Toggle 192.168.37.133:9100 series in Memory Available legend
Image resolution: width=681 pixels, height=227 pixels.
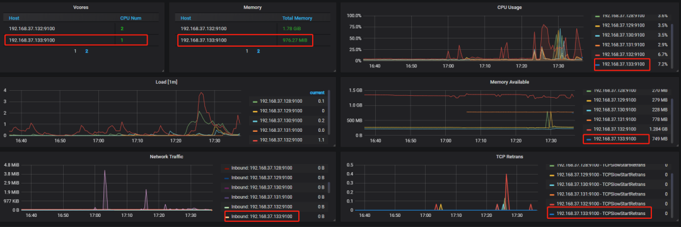pos(615,139)
